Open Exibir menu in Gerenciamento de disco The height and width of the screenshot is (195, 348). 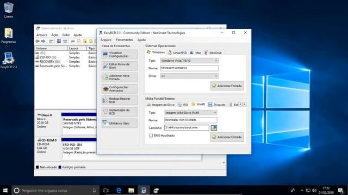(66, 35)
